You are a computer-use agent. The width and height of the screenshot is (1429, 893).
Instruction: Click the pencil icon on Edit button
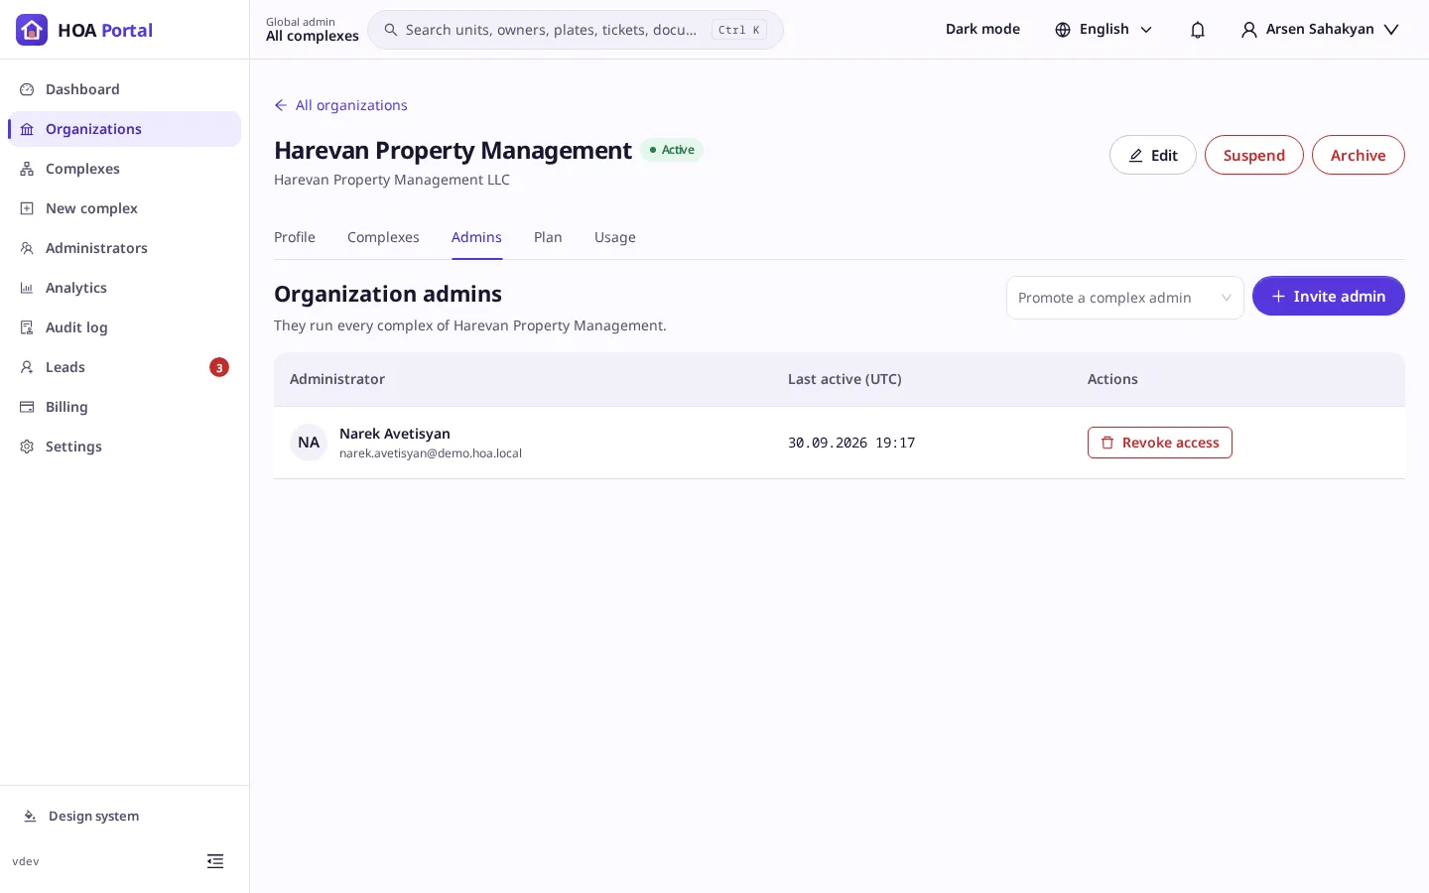1136,156
